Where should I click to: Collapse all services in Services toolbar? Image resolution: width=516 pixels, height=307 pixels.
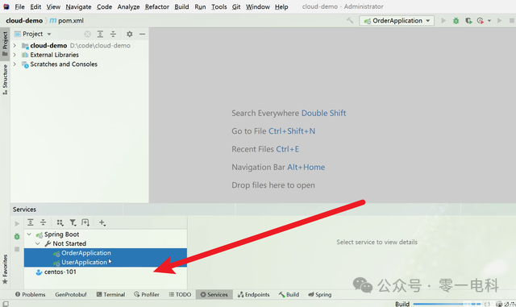pyautogui.click(x=43, y=222)
